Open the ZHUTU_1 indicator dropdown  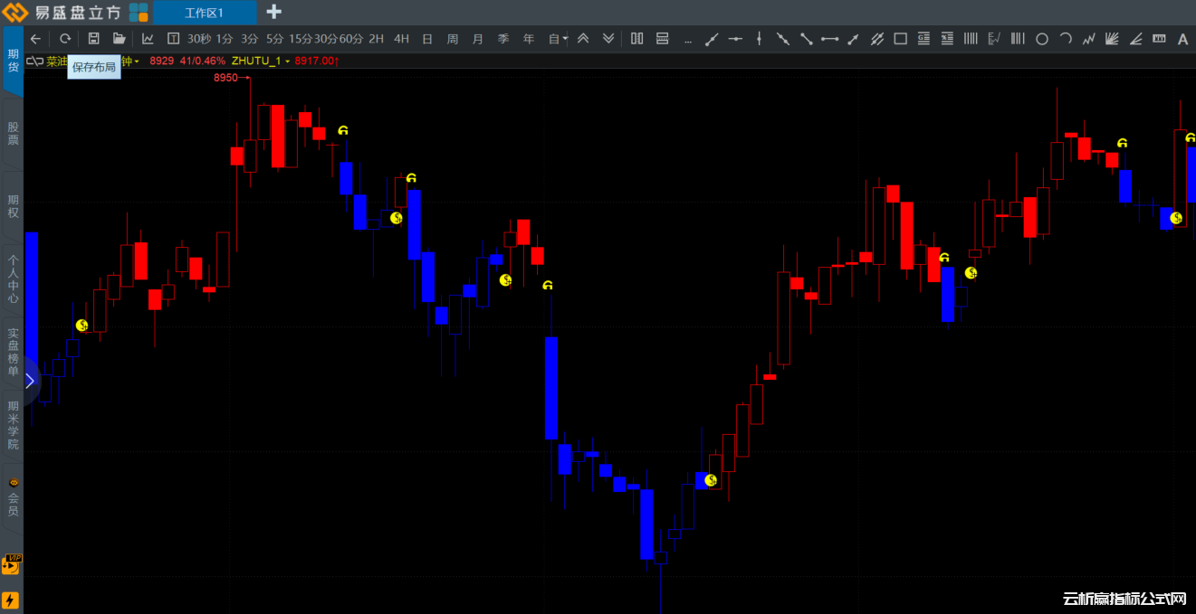point(261,61)
